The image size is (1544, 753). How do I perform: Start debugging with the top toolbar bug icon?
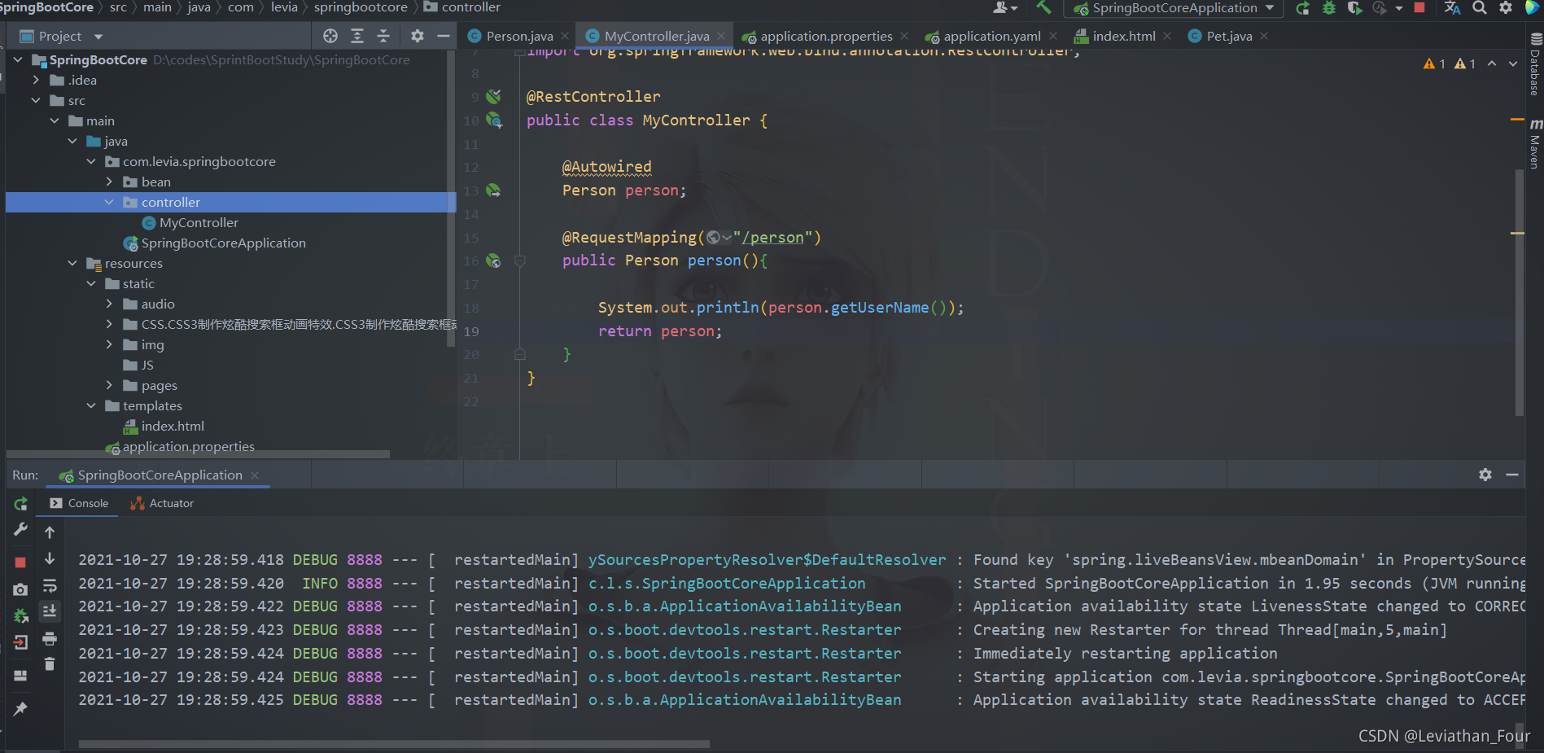(x=1329, y=8)
